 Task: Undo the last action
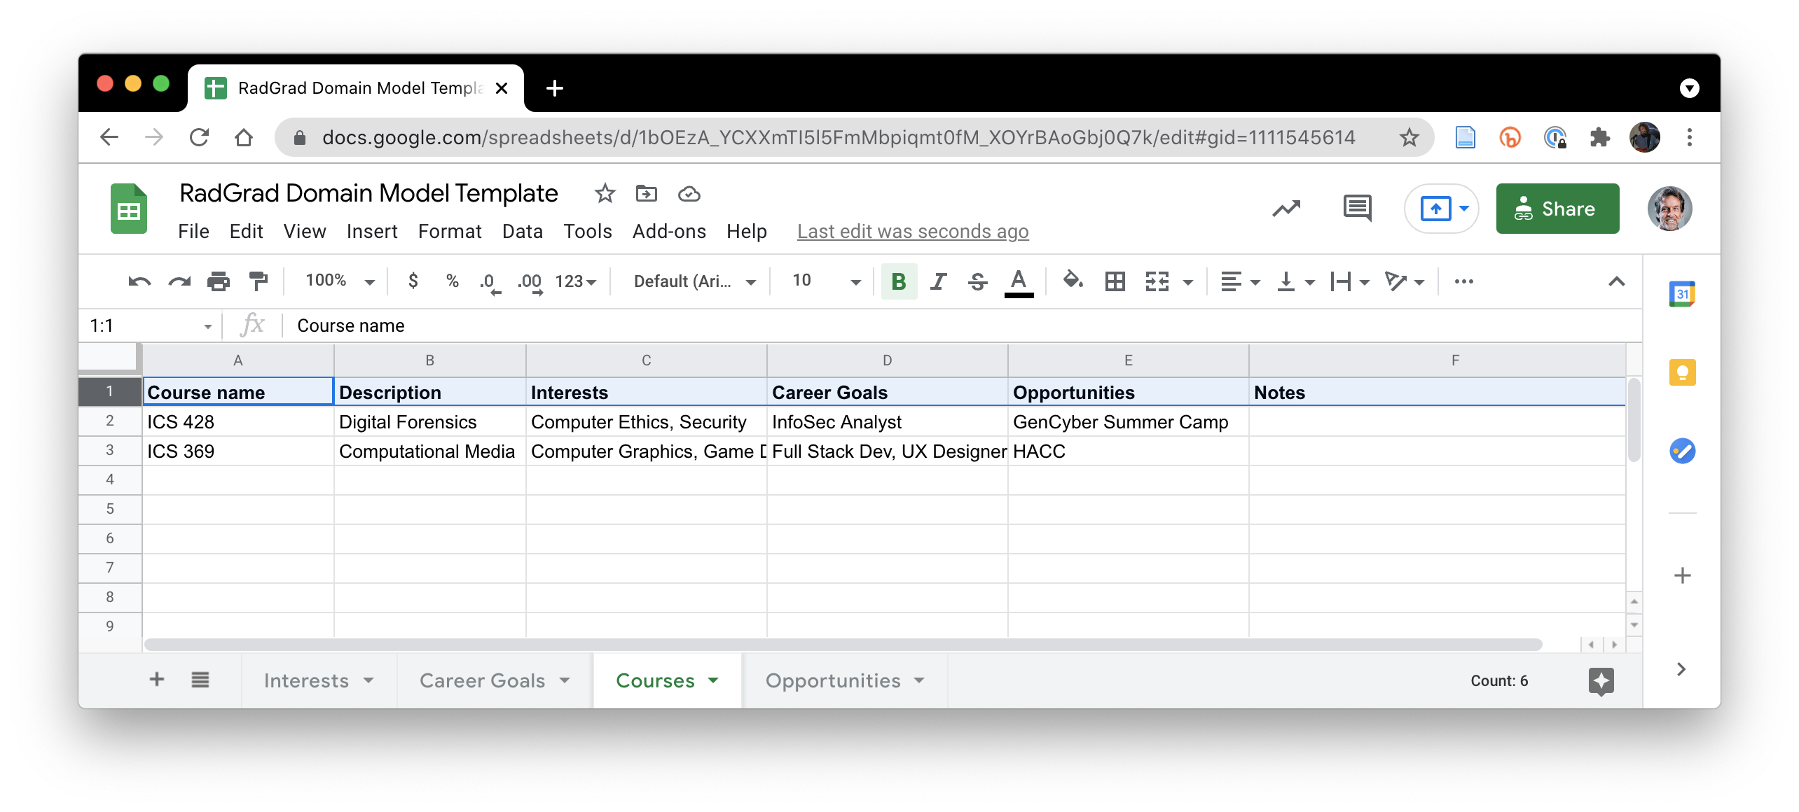pyautogui.click(x=139, y=281)
